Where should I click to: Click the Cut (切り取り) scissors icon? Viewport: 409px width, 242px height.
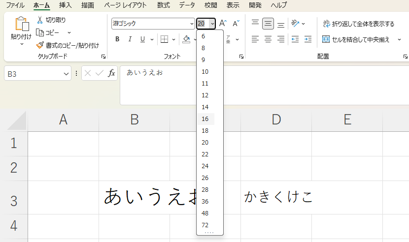point(40,20)
